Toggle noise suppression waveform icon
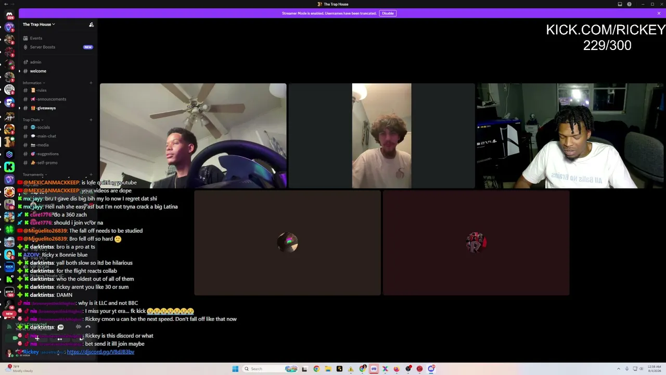This screenshot has height=375, width=666. point(78,327)
